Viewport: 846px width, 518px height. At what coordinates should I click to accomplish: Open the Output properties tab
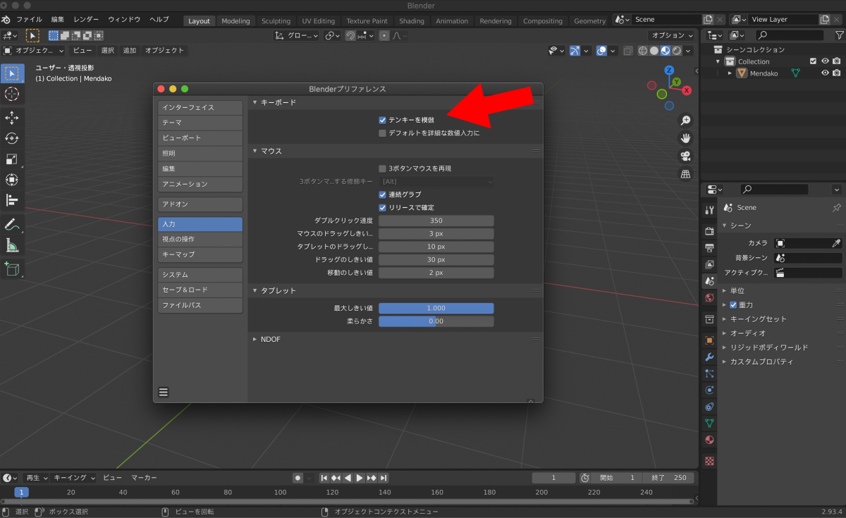point(709,247)
